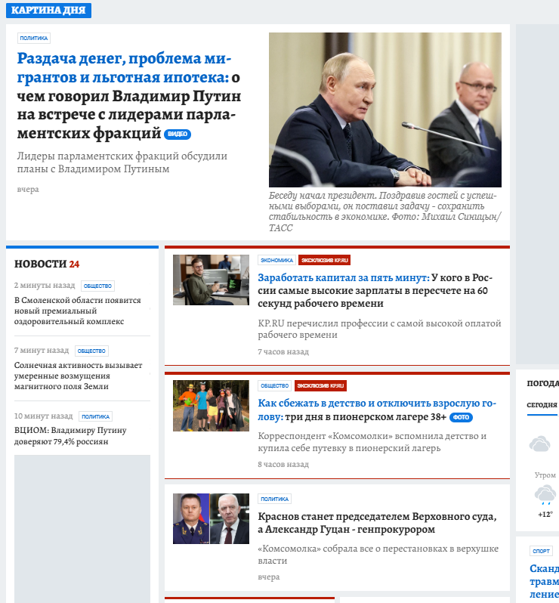Select the СЕГОДНЯ weather tab
This screenshot has height=603, width=559.
pos(542,405)
